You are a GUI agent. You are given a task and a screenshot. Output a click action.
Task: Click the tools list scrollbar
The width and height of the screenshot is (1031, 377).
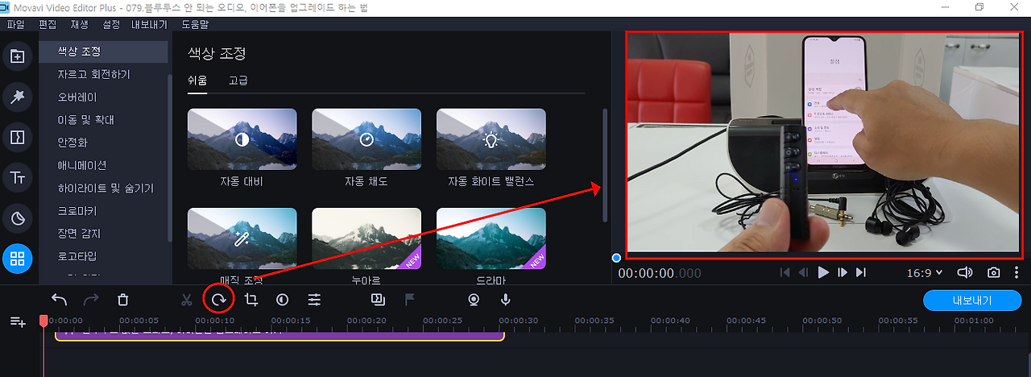[x=170, y=157]
